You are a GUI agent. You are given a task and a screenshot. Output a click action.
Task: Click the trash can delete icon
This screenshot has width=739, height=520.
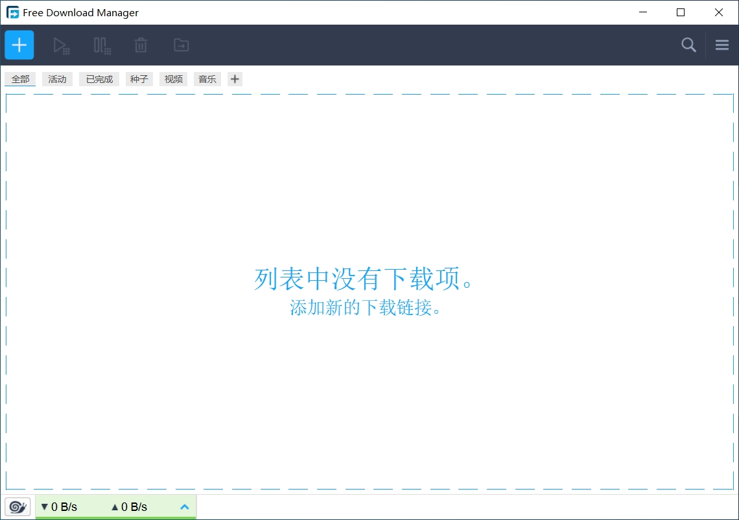point(141,45)
